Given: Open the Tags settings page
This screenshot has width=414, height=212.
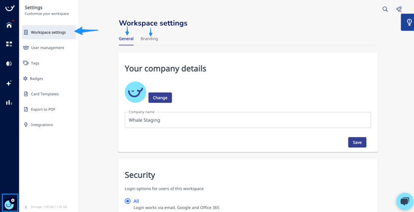Looking at the screenshot, I should [x=35, y=63].
